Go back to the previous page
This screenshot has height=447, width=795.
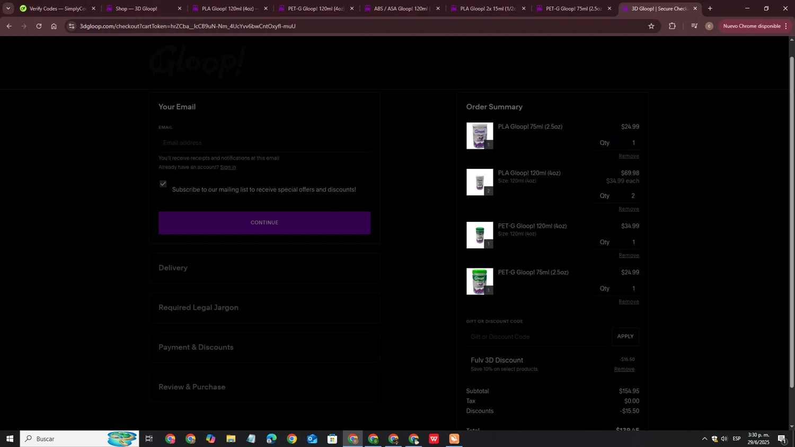9,26
